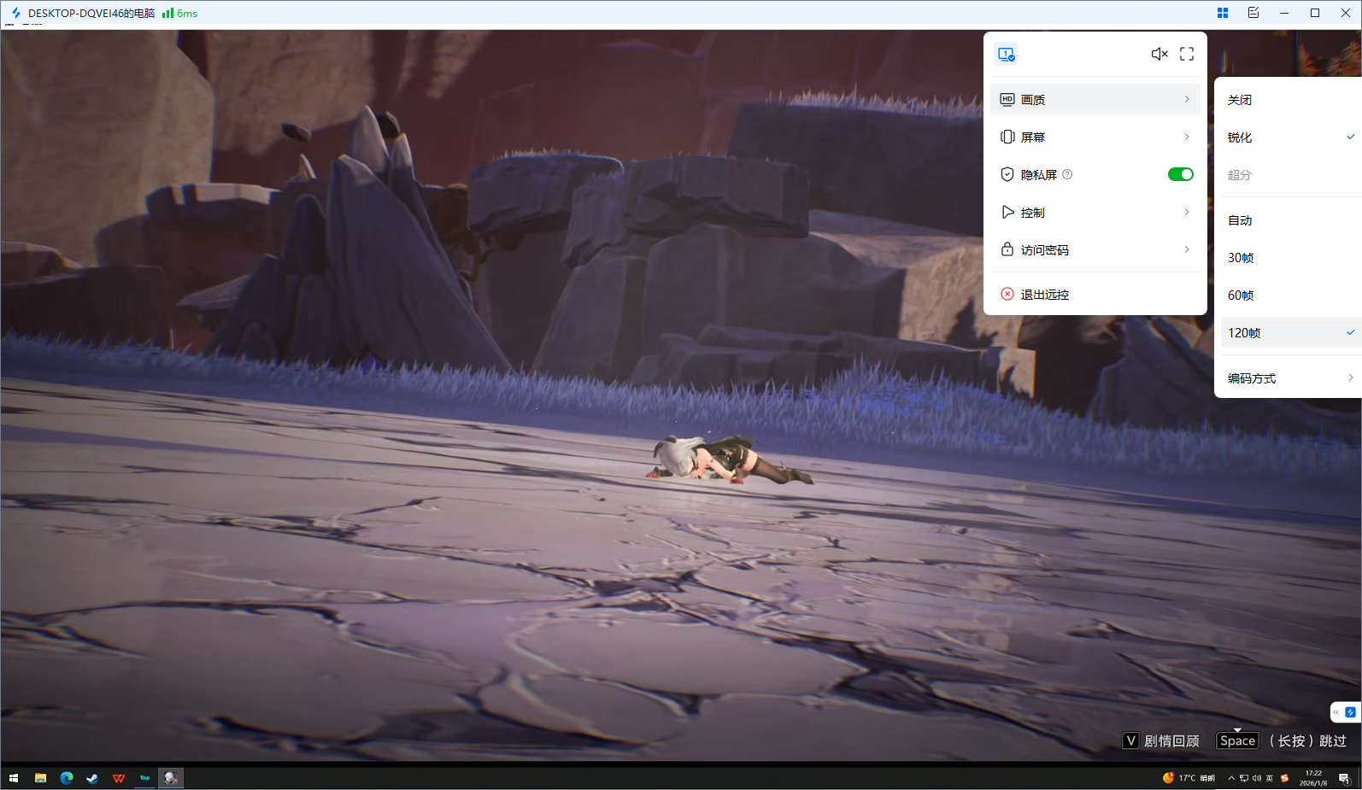Launch Microsoft Edge from remote taskbar
This screenshot has height=790, width=1362.
pos(67,778)
